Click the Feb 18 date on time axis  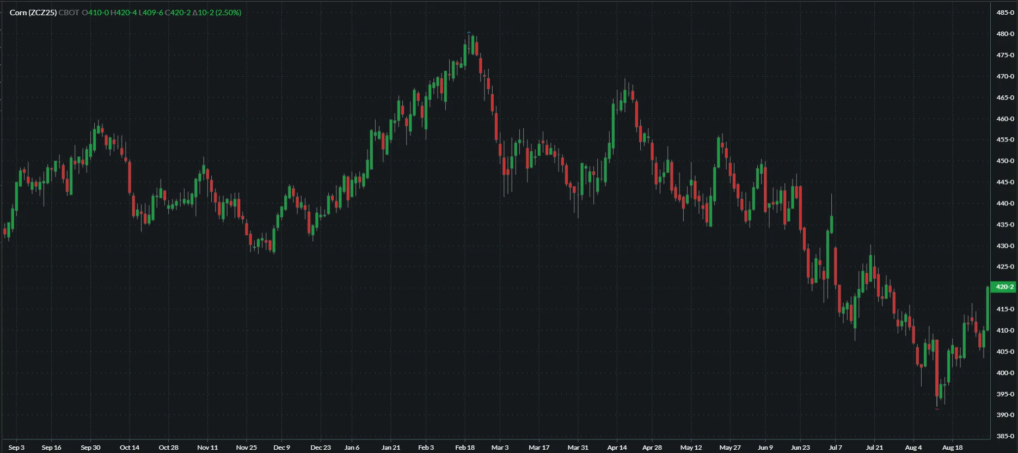465,448
